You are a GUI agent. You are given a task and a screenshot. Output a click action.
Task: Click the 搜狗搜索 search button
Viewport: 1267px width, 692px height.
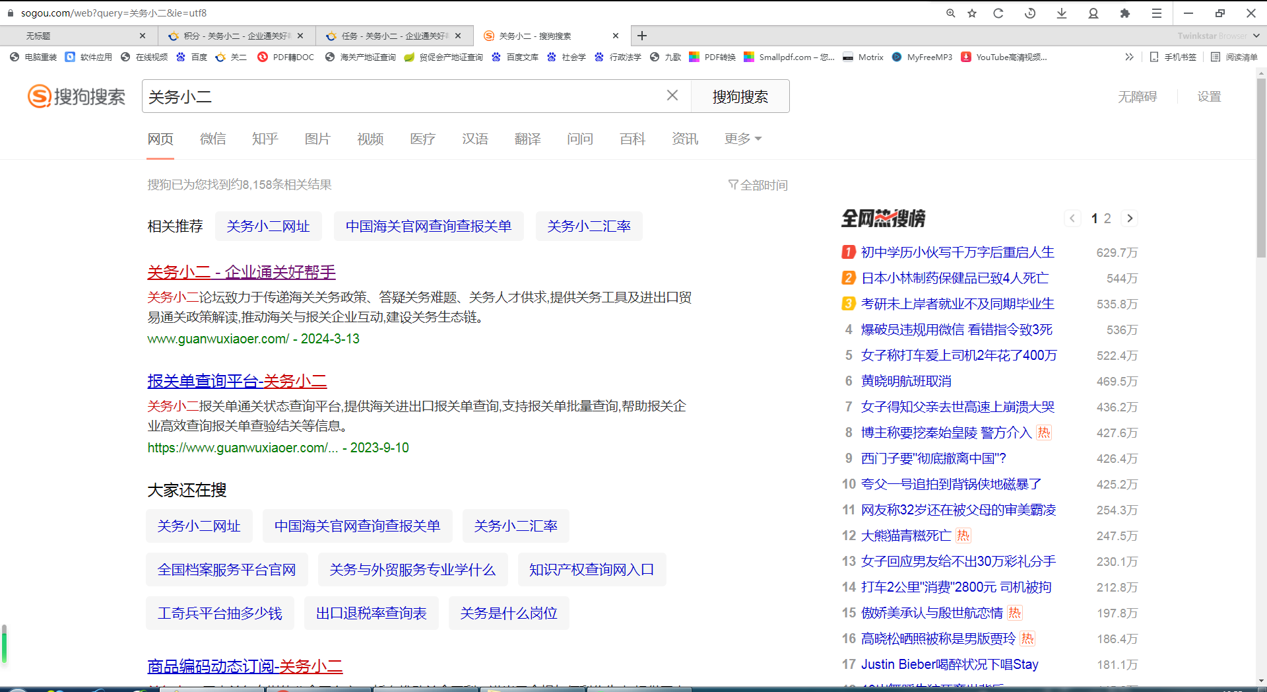[x=740, y=96]
